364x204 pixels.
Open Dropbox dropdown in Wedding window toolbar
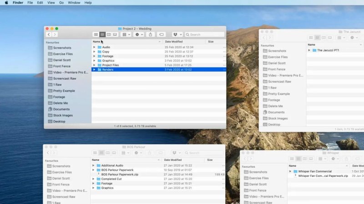pos(177,34)
